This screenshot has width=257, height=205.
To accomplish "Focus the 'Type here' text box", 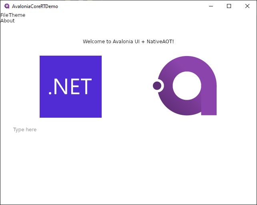I will tap(128, 130).
